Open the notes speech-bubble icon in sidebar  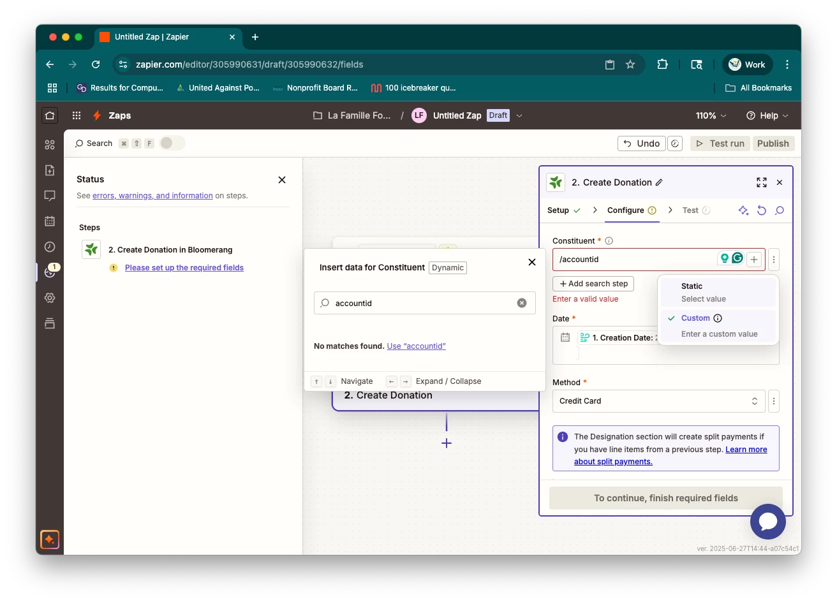point(50,196)
